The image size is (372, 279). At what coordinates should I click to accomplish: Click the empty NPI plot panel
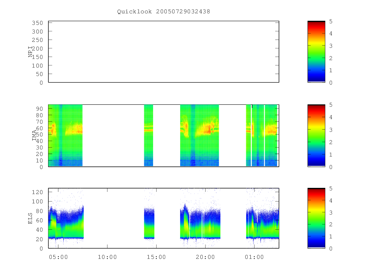click(164, 52)
